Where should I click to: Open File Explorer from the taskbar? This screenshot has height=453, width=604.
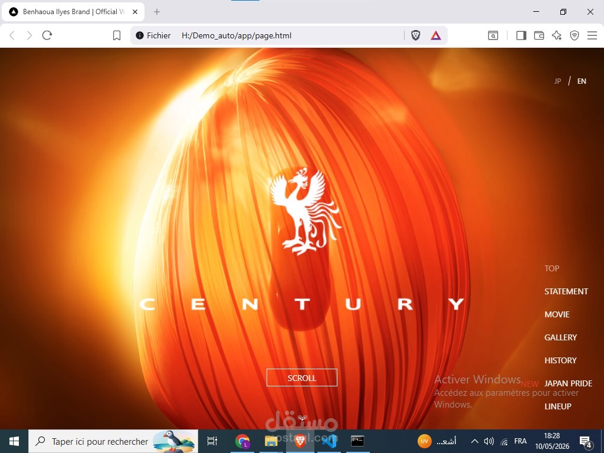click(271, 441)
